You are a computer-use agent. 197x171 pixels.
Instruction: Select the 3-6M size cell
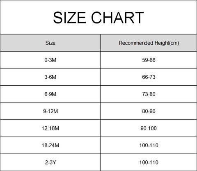click(x=50, y=77)
